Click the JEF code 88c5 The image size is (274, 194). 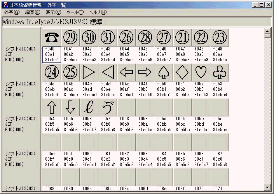(162, 159)
